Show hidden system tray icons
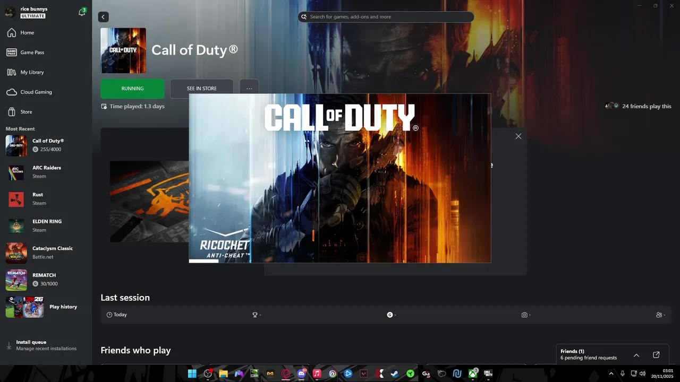Viewport: 680px width, 382px height. 611,374
